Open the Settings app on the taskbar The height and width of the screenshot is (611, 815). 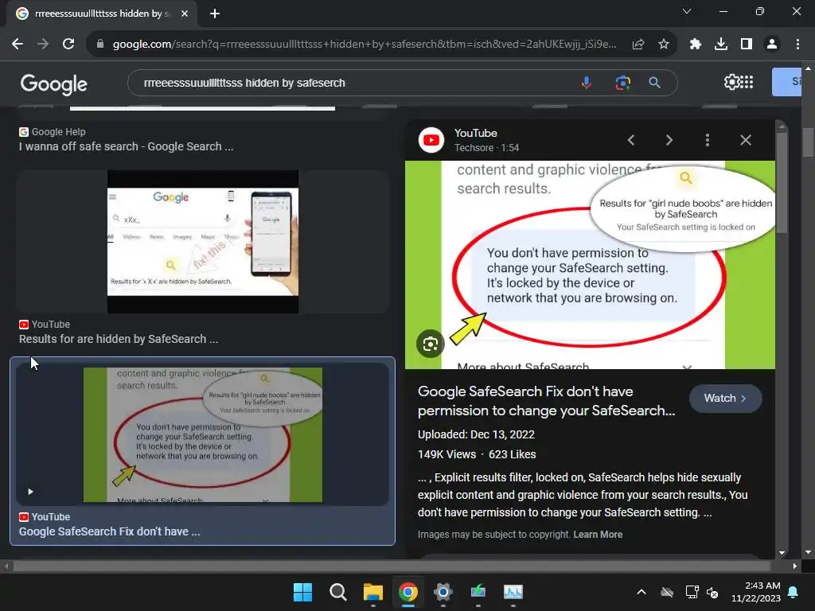click(443, 592)
